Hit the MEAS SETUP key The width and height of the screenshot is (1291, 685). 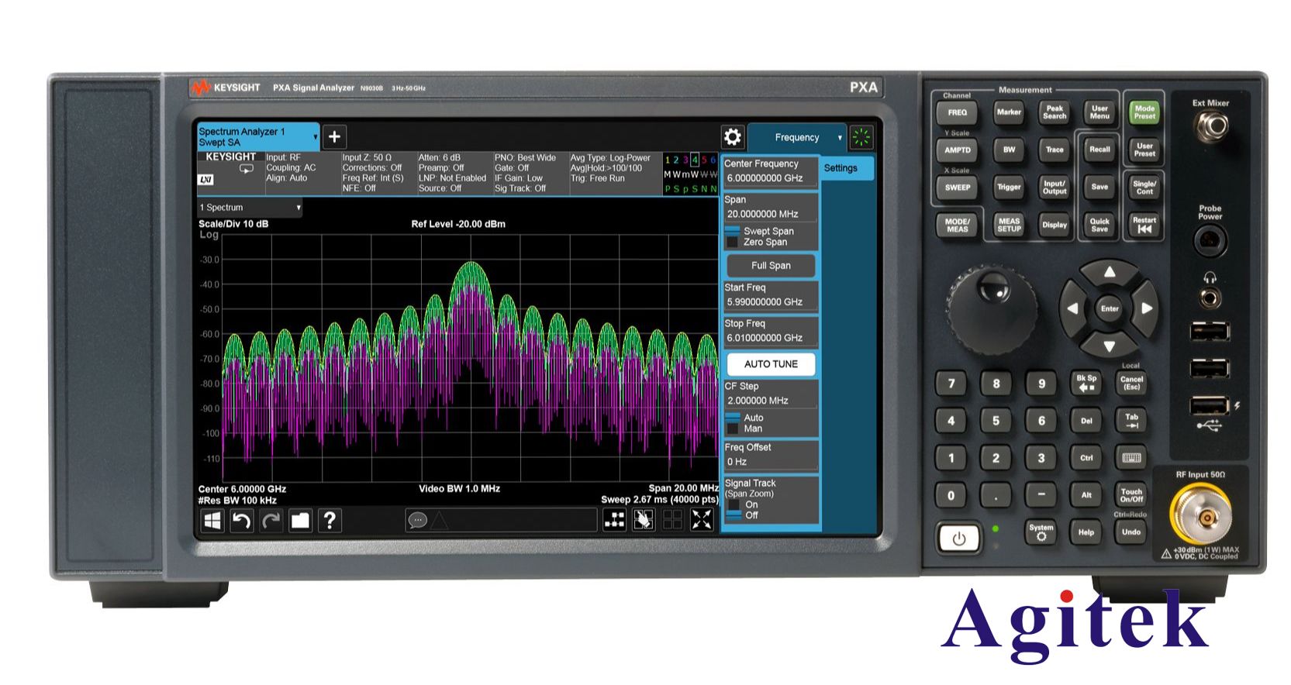pos(1009,225)
